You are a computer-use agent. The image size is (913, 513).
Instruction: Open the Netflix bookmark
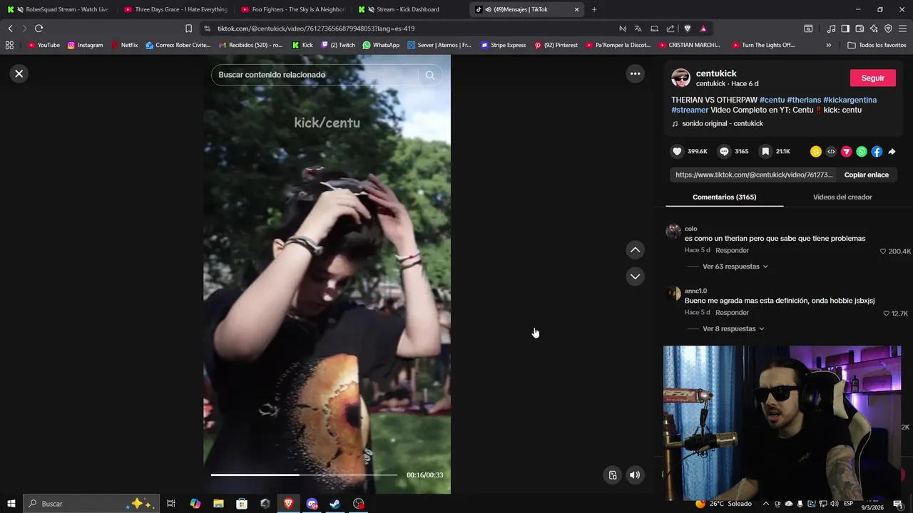[125, 45]
